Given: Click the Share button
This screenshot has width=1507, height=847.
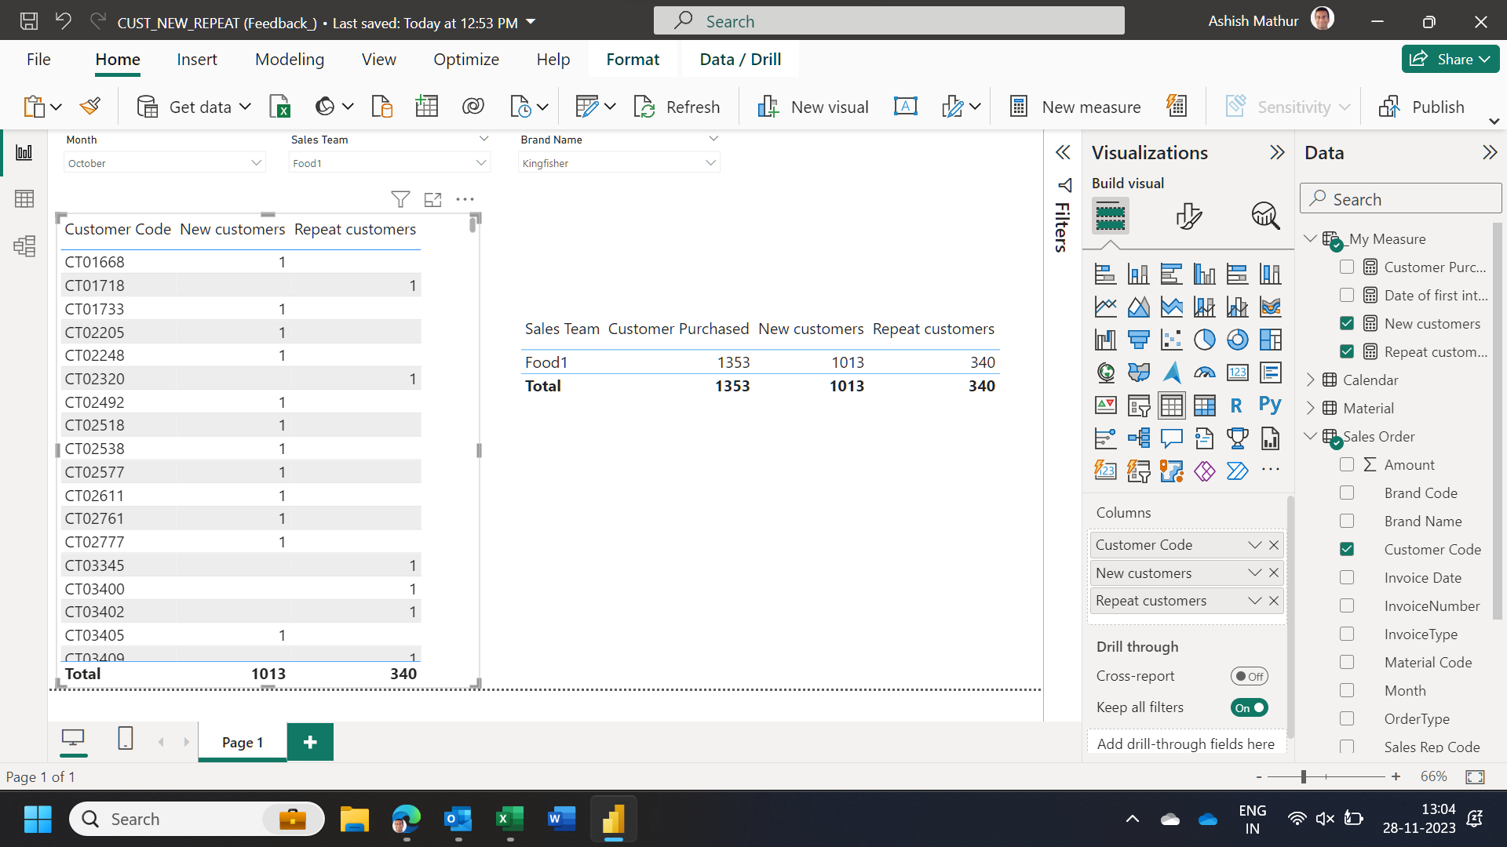Looking at the screenshot, I should [x=1450, y=60].
